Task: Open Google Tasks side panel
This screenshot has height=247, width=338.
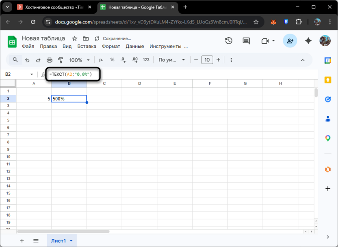Action: (328, 99)
